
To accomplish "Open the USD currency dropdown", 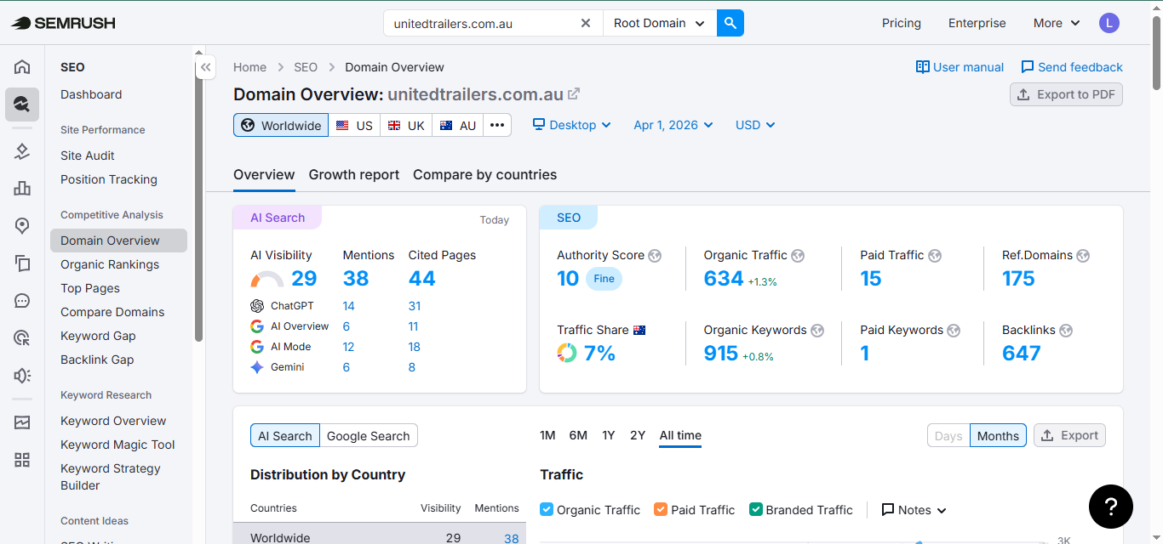I will coord(755,125).
